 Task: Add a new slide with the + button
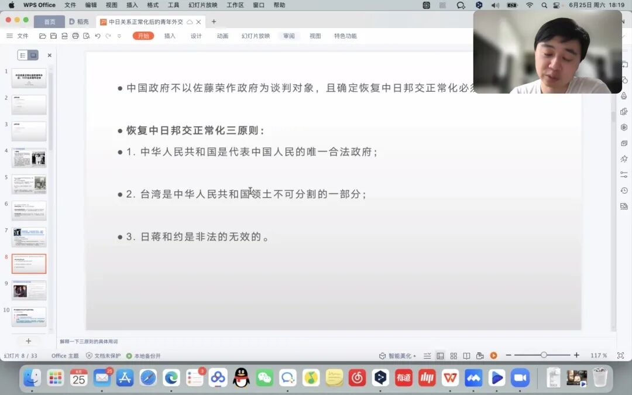(28, 341)
